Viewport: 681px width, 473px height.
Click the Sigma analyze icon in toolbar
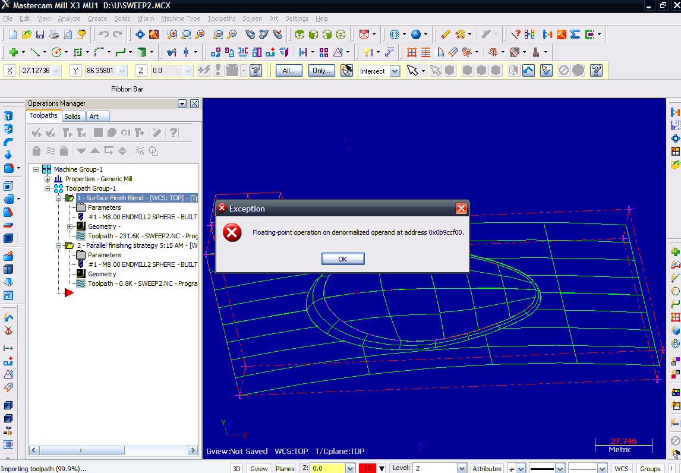click(575, 34)
